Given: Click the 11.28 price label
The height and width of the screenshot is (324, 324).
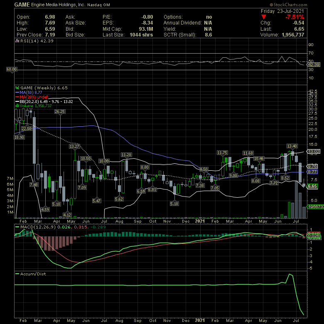Looking at the screenshot, I should click(x=126, y=155).
